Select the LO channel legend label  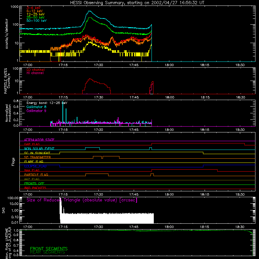[36, 70]
